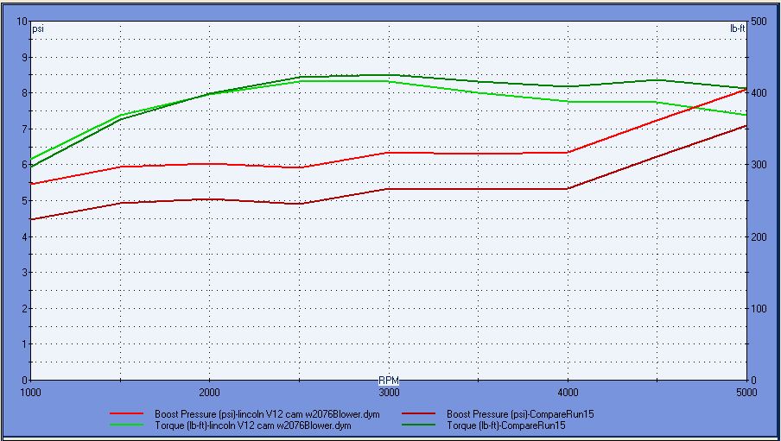Click the lb-ft unit label at top right
Screen dimensions: 781x441
tap(737, 28)
